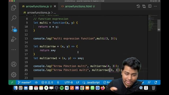
Task: Open the Search view in the activity bar
Action: [x=14, y=18]
